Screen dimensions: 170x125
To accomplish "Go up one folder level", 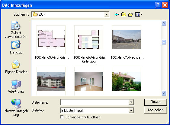I will point(123,14).
